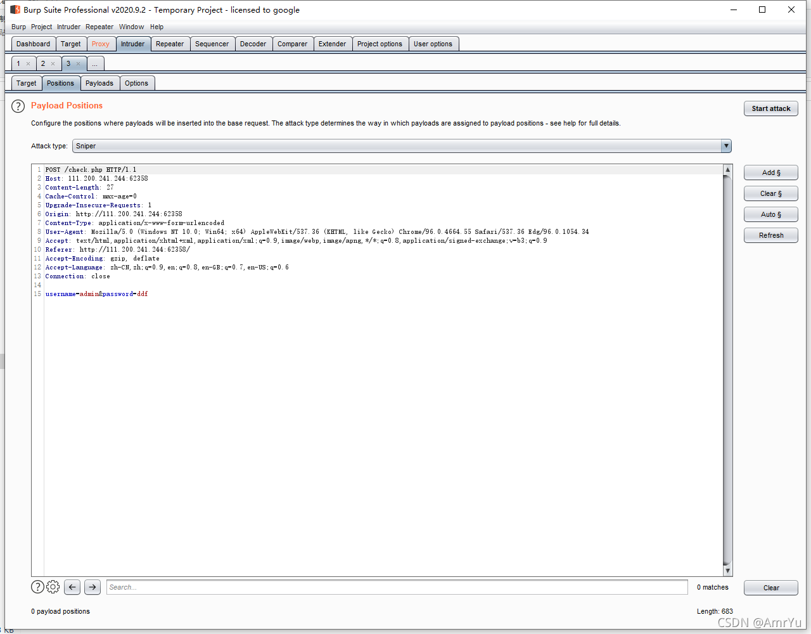Click the Content-Length header line
This screenshot has width=811, height=634.
pyautogui.click(x=79, y=188)
